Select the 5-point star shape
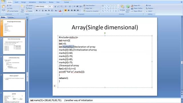Image resolution: width=183 pixels, height=103 pixels. (116, 11)
